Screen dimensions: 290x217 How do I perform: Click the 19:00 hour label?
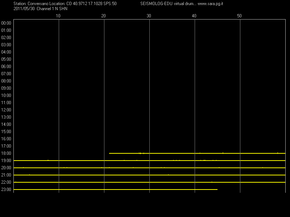[6, 161]
